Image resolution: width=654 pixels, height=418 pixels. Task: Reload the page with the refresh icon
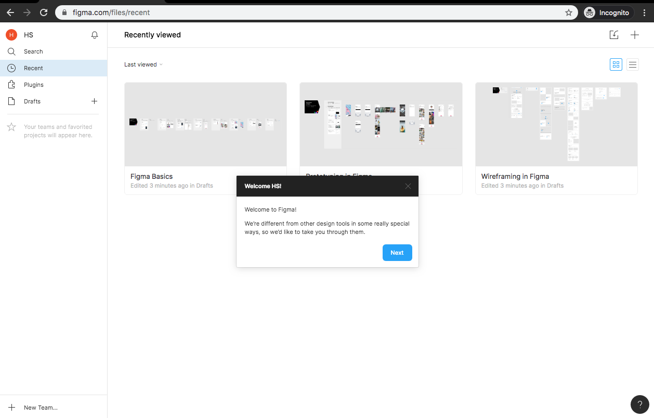click(x=44, y=12)
